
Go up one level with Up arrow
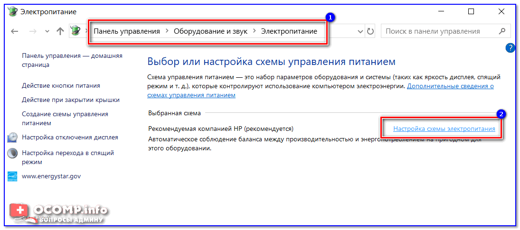60,31
